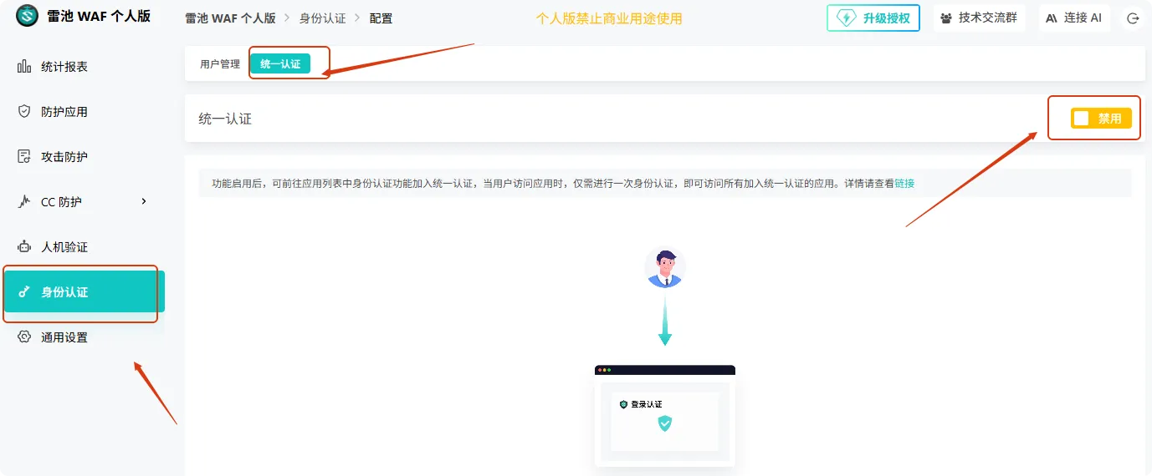Viewport: 1152px width, 476px height.
Task: Click the 统一认证 section heading
Action: [225, 119]
